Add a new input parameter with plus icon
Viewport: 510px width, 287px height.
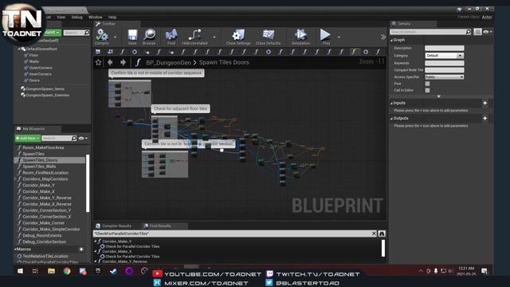click(485, 103)
